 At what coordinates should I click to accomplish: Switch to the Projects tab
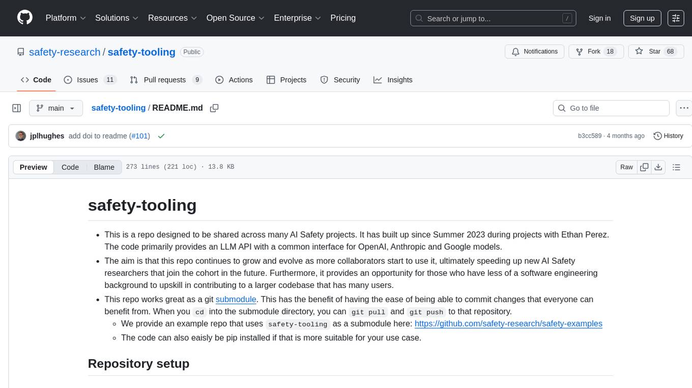286,80
